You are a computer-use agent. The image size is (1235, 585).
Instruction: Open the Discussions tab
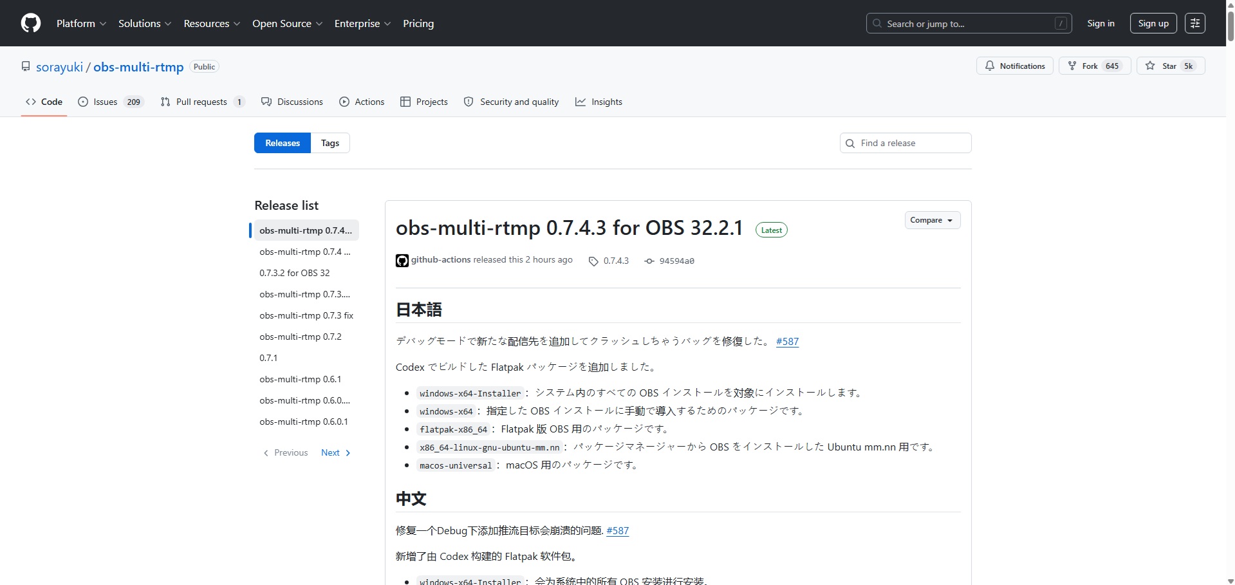(292, 102)
